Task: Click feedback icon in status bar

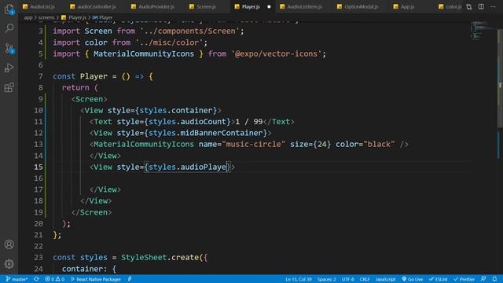Action: click(x=483, y=279)
